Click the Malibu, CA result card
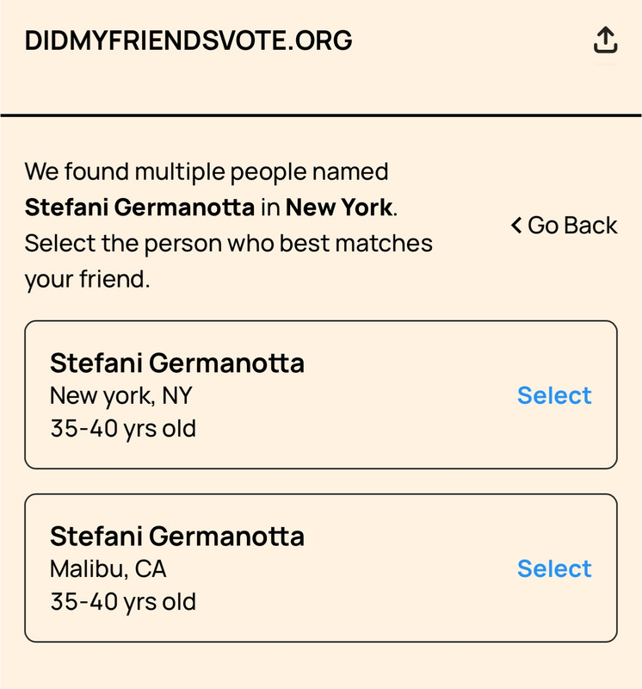 (321, 568)
